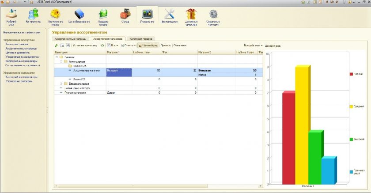Click the horizontal scrollbar under the table

[x=133, y=186]
